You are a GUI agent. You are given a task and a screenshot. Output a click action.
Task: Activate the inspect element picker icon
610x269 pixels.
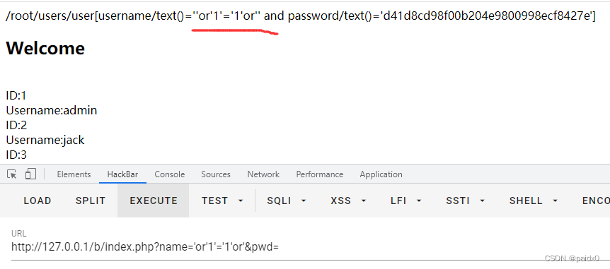pos(12,174)
